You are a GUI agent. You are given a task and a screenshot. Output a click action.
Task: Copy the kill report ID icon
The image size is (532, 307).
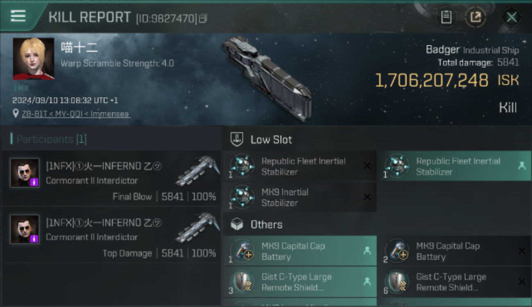[203, 18]
